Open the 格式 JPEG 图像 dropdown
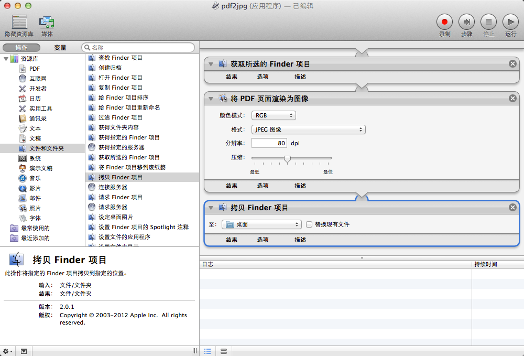The image size is (524, 356). [x=308, y=130]
